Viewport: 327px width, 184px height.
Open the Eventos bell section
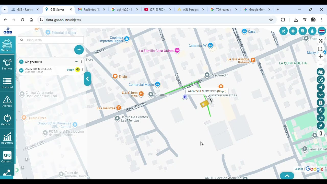(x=7, y=64)
